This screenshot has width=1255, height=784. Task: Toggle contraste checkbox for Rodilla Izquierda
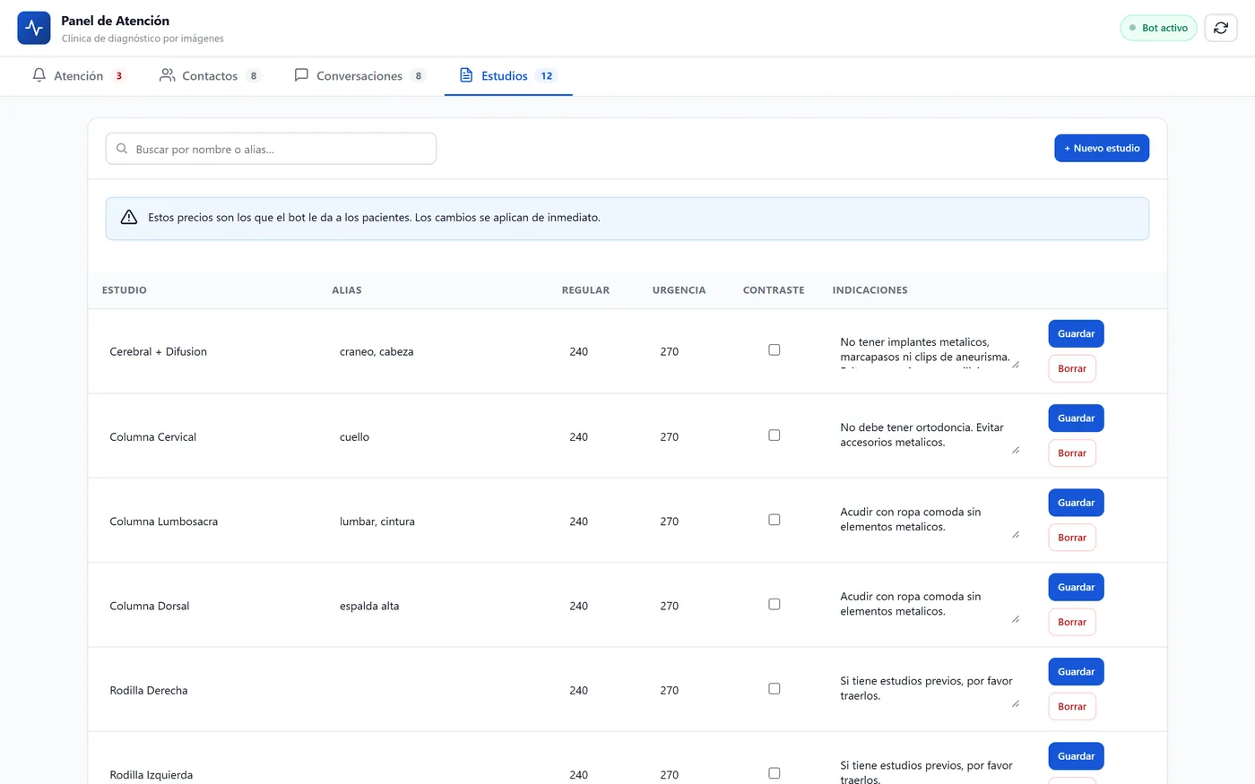[x=775, y=773]
